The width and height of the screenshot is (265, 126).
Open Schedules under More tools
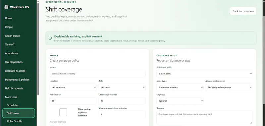[x=13, y=105]
